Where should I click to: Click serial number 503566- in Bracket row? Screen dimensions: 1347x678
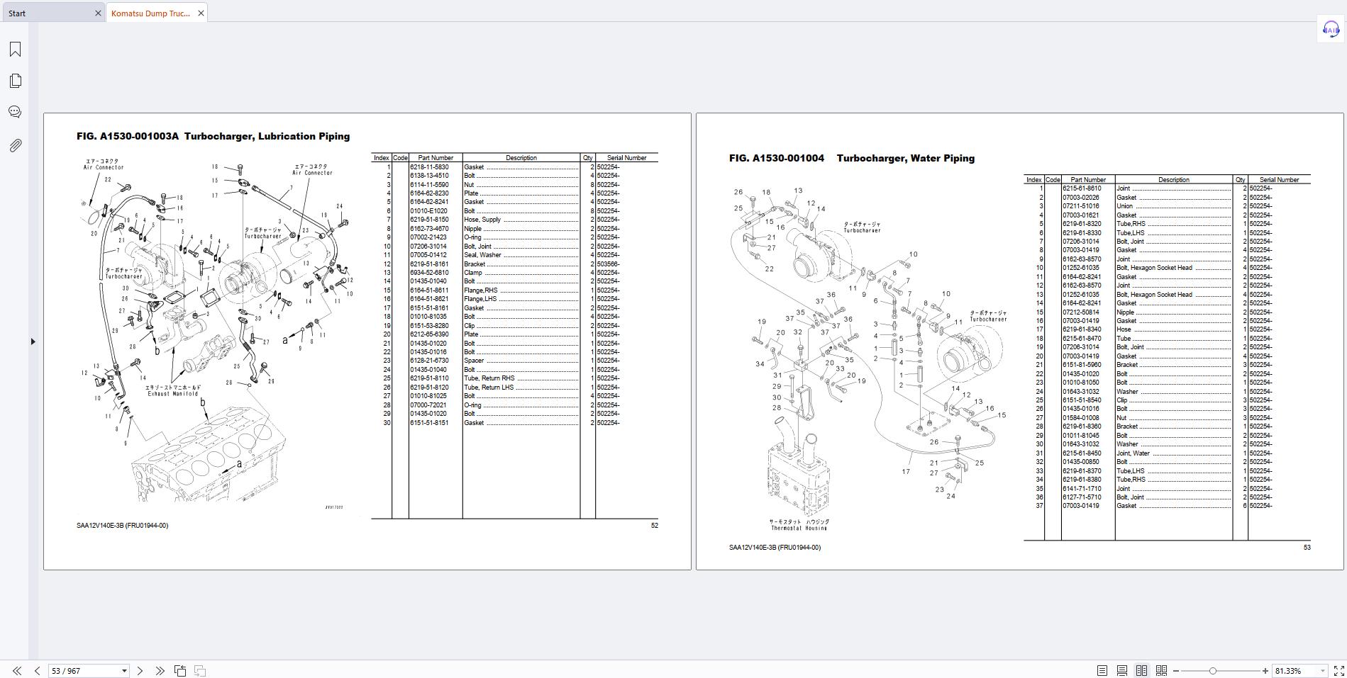608,264
